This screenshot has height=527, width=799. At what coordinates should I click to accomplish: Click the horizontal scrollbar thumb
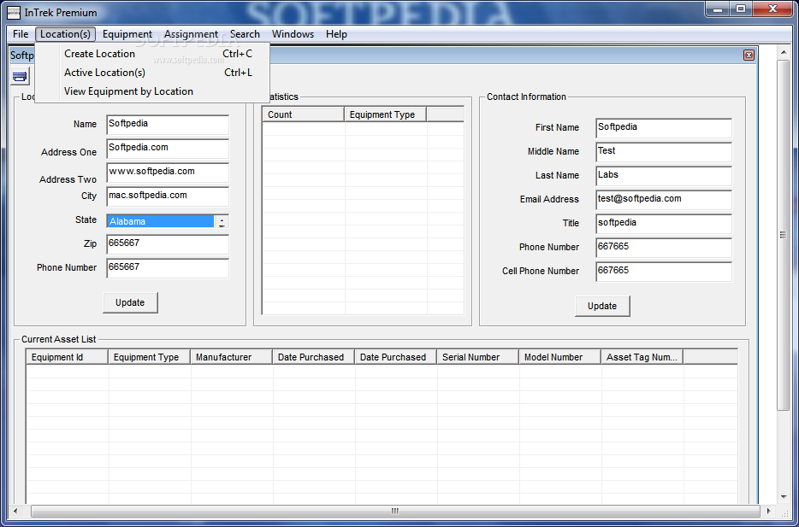(x=395, y=511)
